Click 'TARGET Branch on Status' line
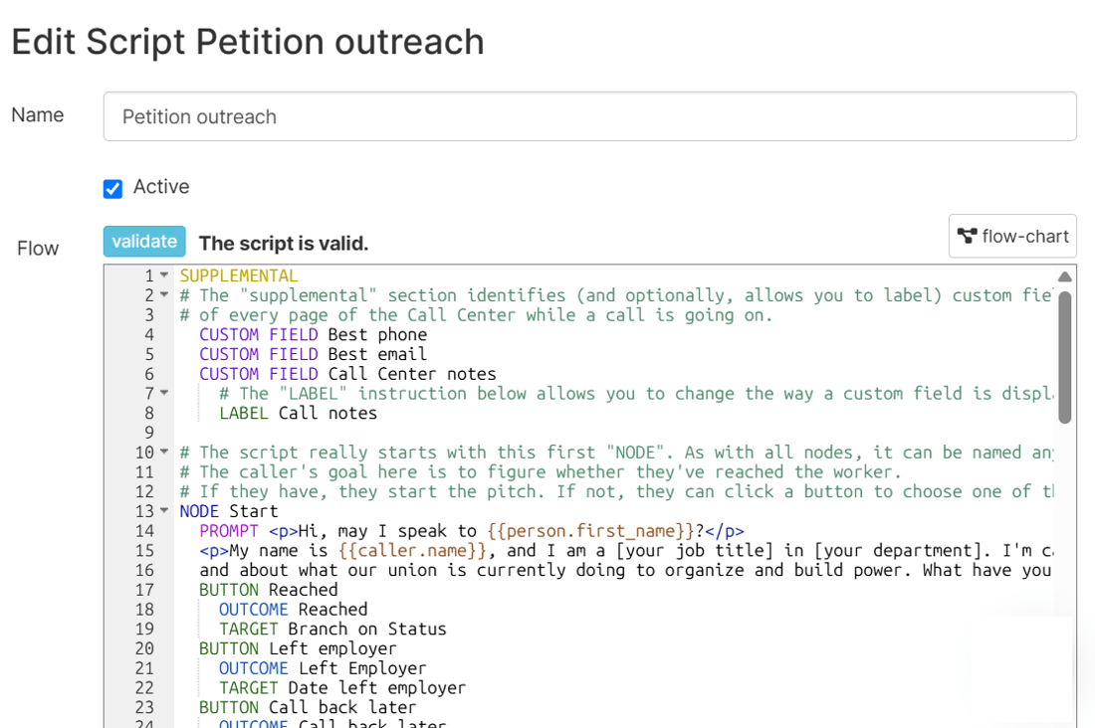The image size is (1095, 728). 332,629
